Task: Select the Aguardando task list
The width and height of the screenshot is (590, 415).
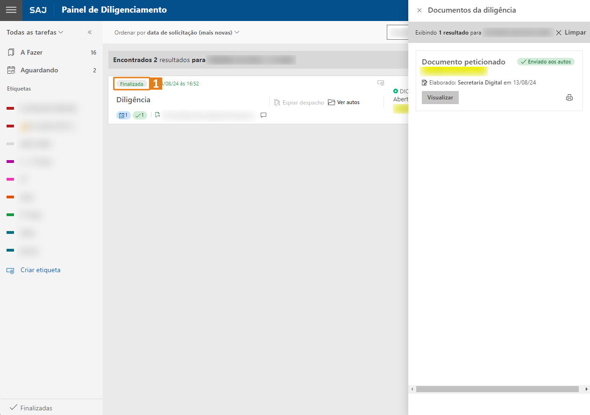Action: [x=39, y=70]
